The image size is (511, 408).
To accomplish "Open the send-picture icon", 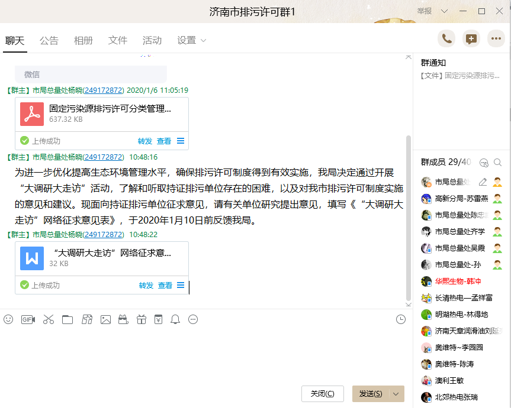I will [105, 319].
